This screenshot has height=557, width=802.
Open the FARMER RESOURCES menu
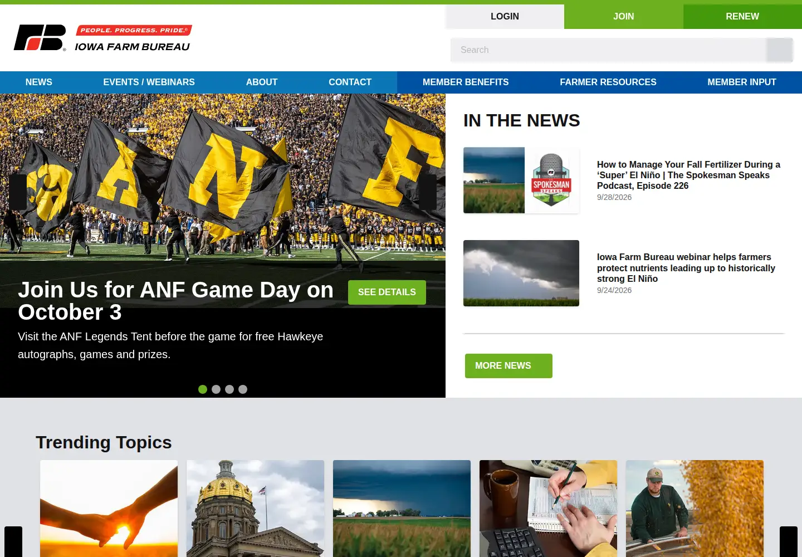pos(608,82)
